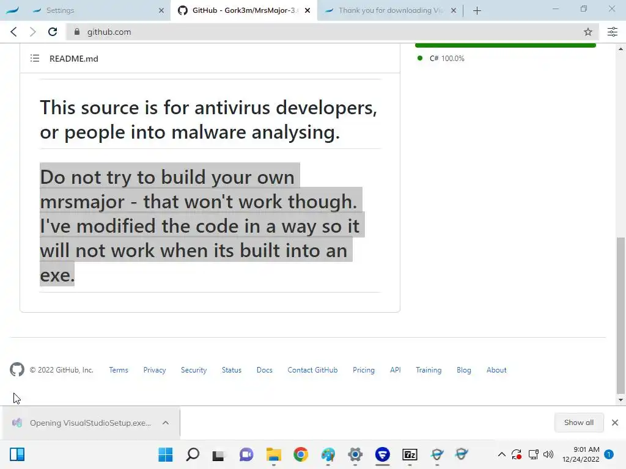The height and width of the screenshot is (469, 626).
Task: Open the Blog footer link
Action: pyautogui.click(x=464, y=370)
